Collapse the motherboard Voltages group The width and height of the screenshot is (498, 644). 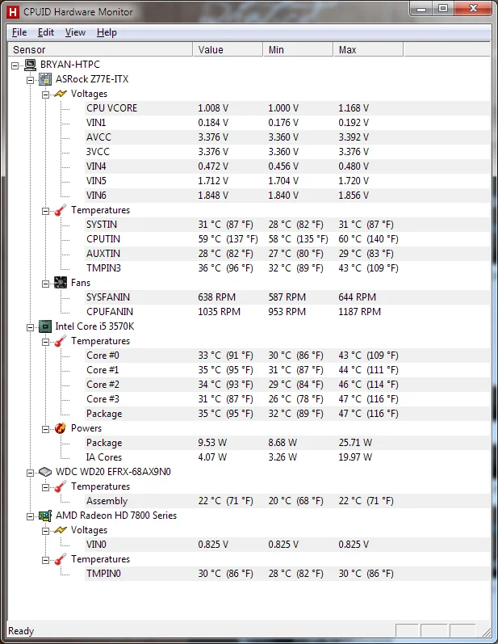click(45, 95)
